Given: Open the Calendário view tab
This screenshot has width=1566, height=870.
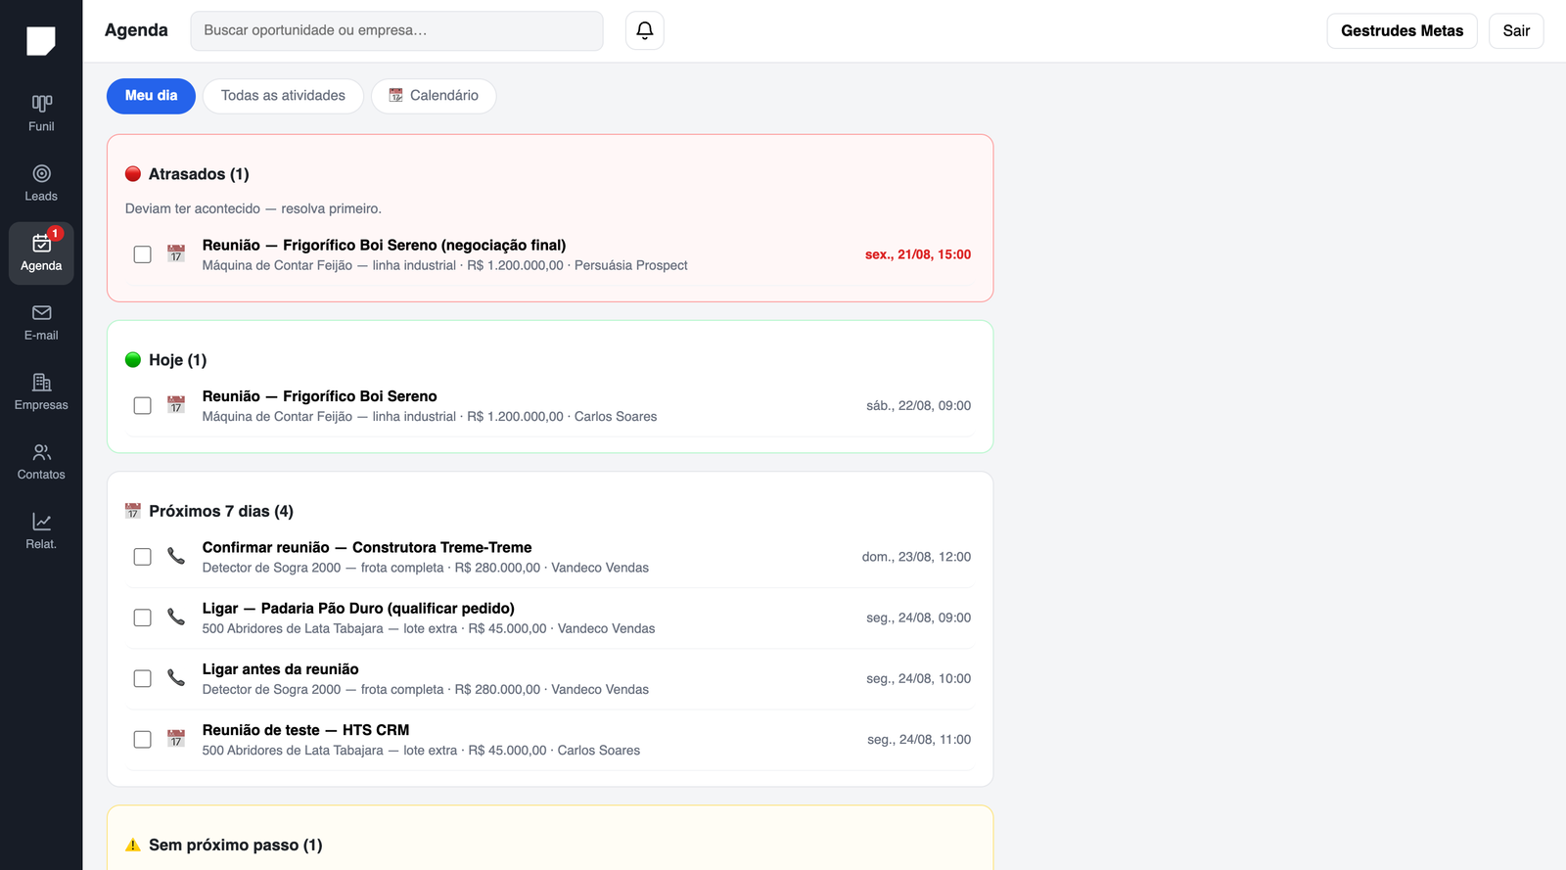Looking at the screenshot, I should point(434,96).
